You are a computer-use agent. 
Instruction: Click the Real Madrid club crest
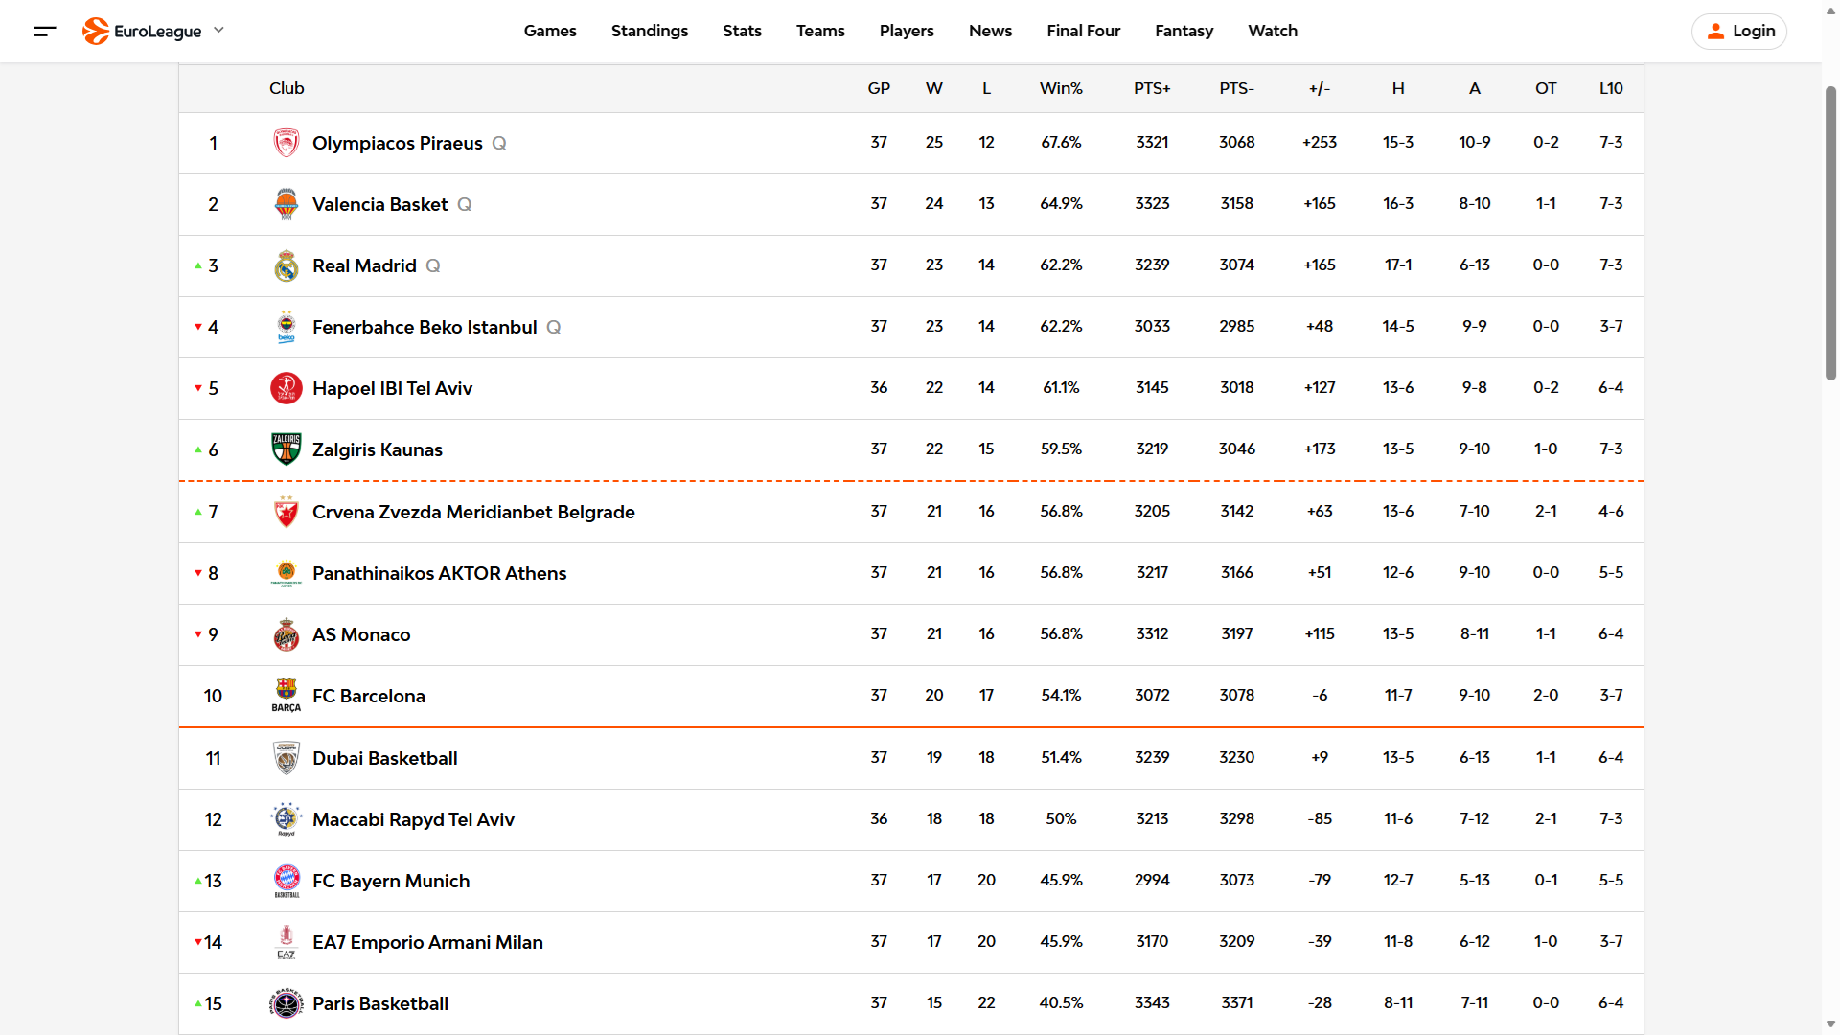(286, 265)
